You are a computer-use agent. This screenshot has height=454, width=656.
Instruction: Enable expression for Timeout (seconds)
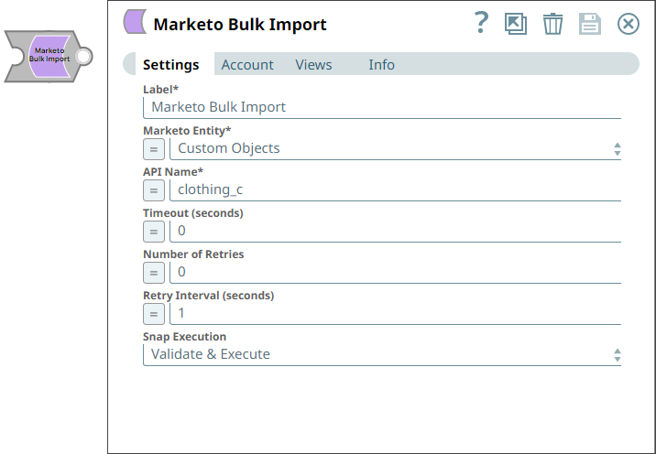coord(154,232)
